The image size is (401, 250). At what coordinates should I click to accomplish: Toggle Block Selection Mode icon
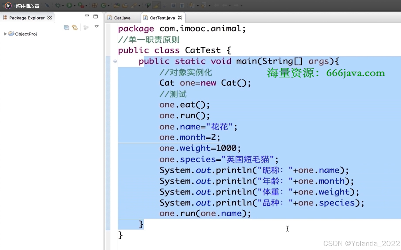coord(173,6)
